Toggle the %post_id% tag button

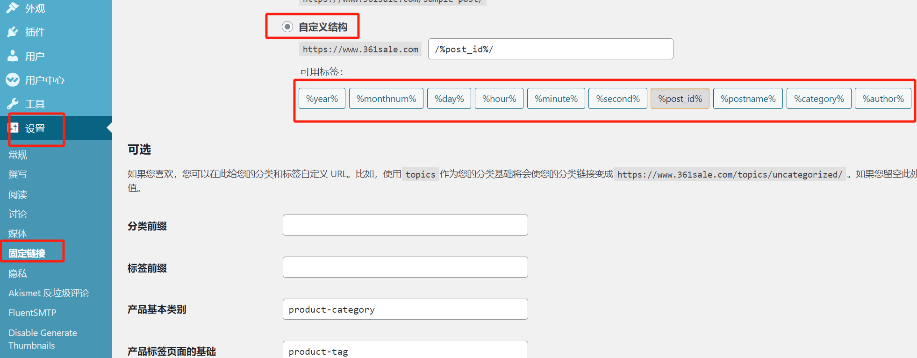(680, 99)
